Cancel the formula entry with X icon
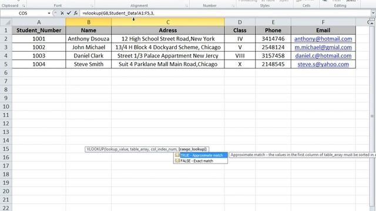The height and width of the screenshot is (211, 376). [62, 13]
